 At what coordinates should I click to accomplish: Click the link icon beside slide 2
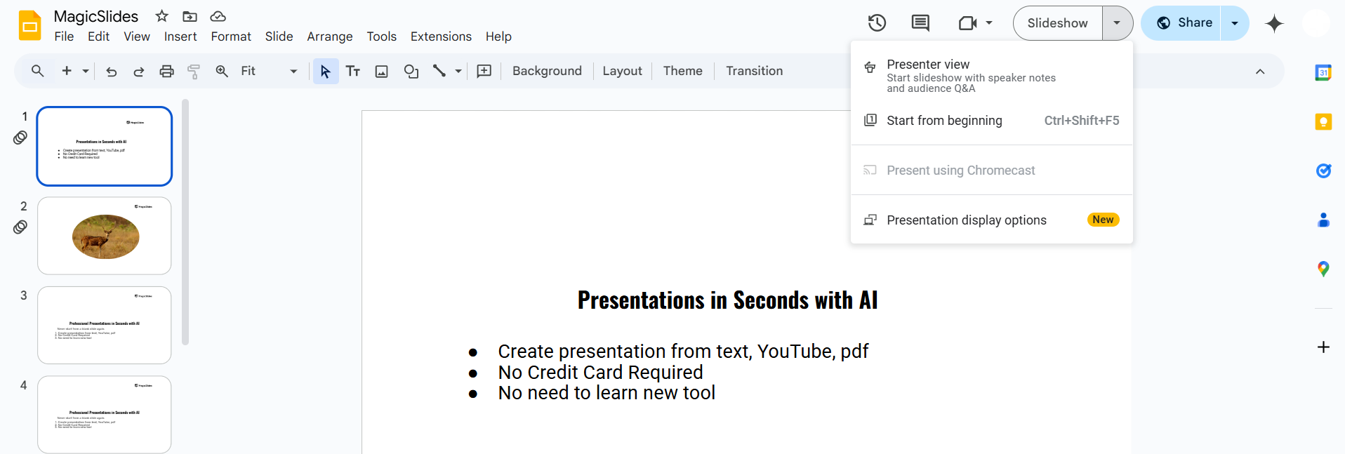click(20, 227)
